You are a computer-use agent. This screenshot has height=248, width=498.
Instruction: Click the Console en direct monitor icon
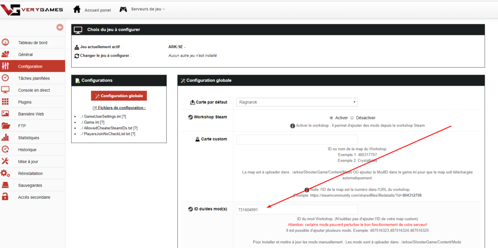click(5, 90)
